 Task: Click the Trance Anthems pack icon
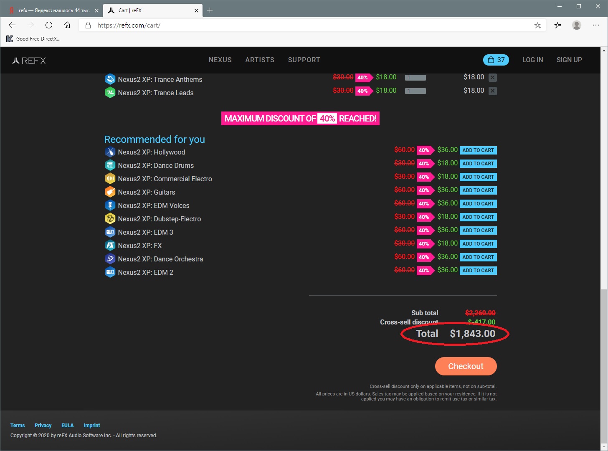(x=110, y=79)
